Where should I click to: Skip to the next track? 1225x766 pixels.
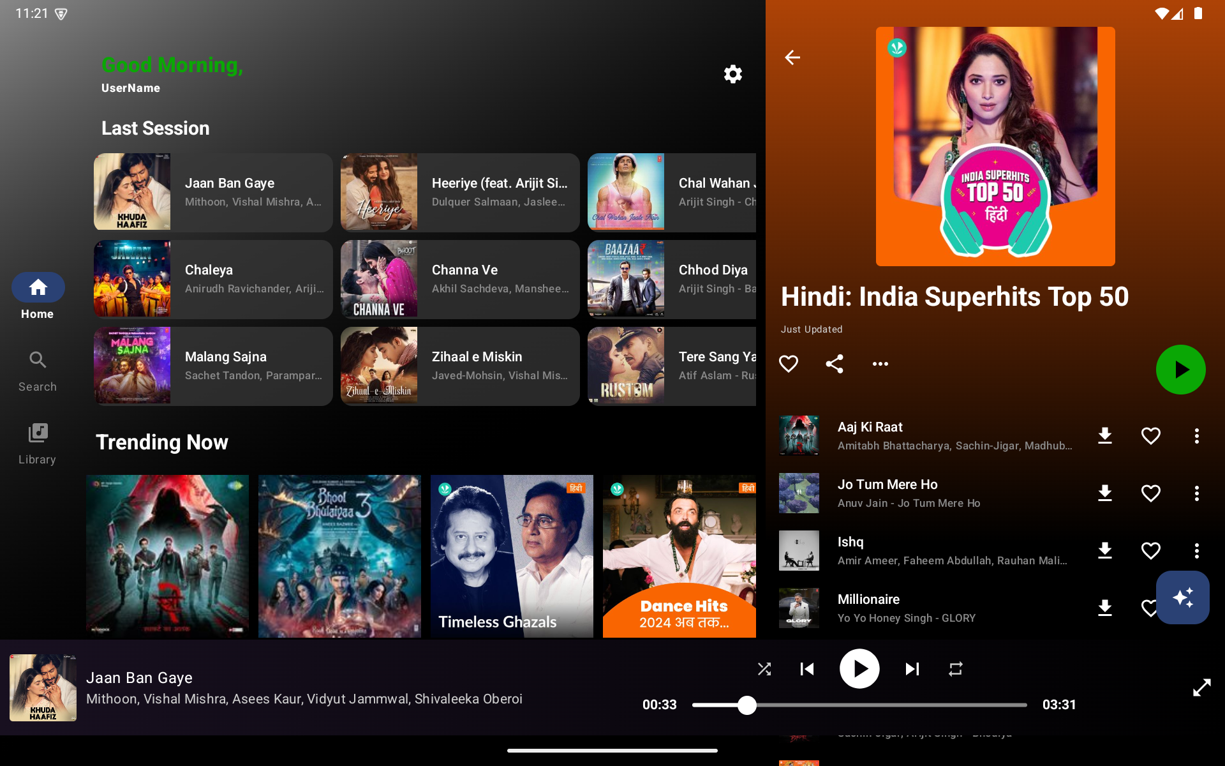[912, 668]
